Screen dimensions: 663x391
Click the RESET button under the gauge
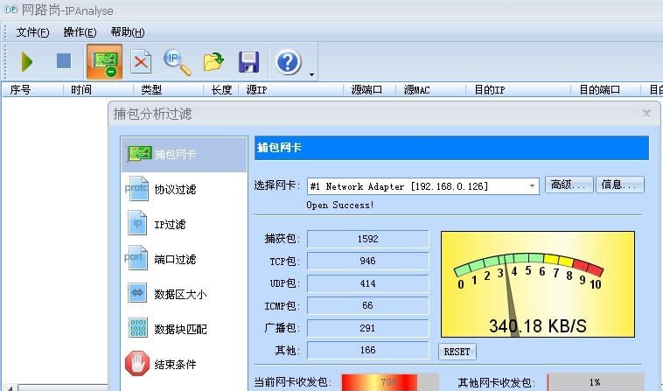point(457,352)
